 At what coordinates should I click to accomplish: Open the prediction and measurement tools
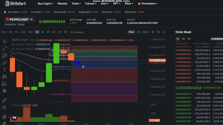click(x=5, y=84)
